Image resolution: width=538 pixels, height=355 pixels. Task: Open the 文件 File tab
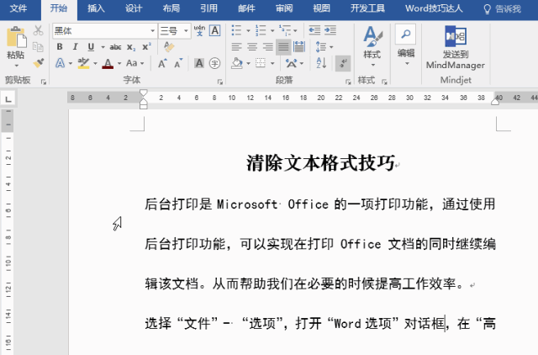[x=18, y=8]
